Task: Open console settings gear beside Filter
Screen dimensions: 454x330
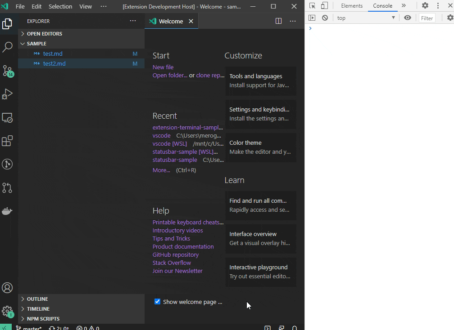Action: 450,18
